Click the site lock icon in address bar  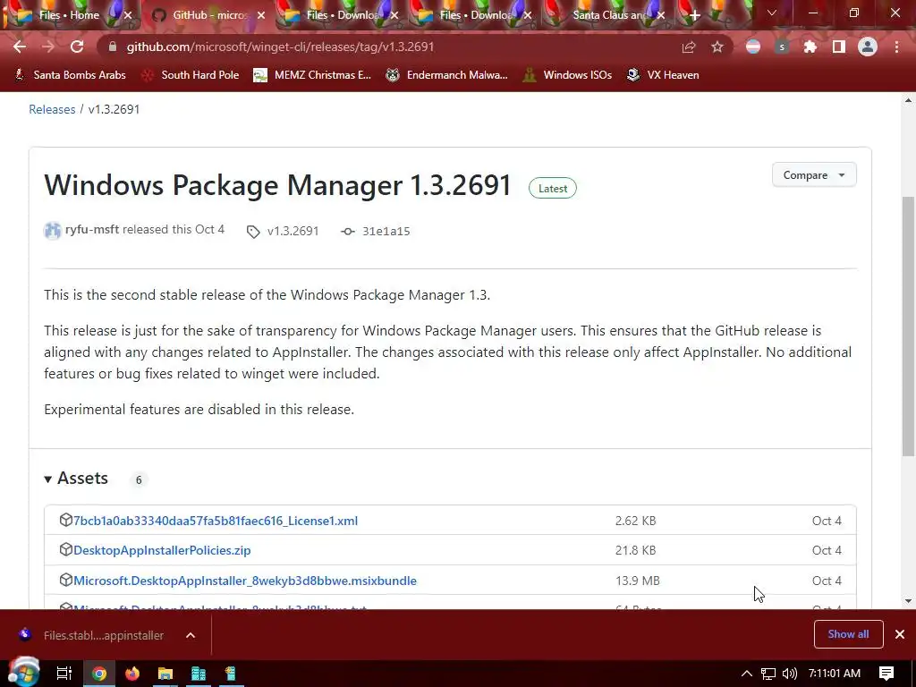(113, 47)
